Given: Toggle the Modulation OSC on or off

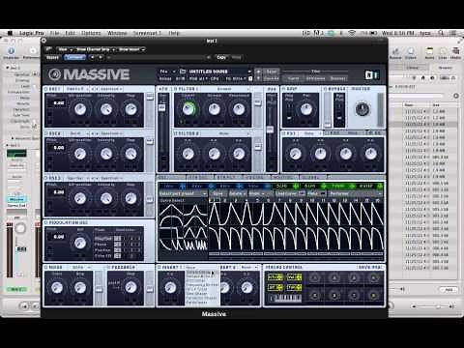Looking at the screenshot, I should point(45,222).
